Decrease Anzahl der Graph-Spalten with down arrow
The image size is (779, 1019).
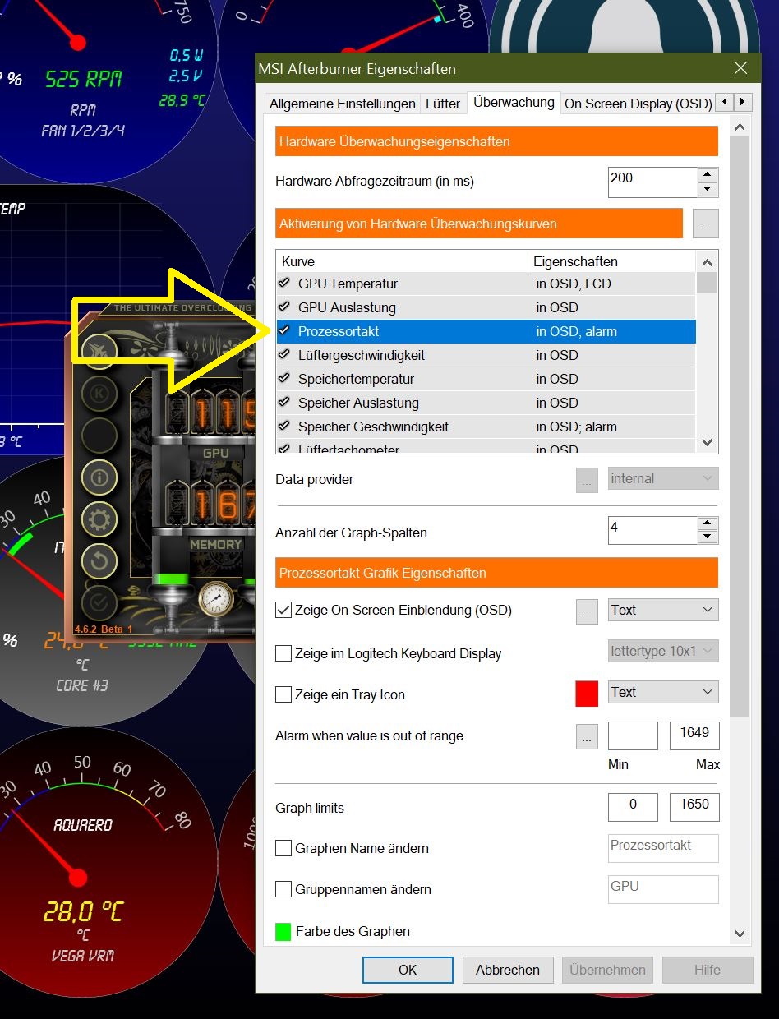(707, 537)
